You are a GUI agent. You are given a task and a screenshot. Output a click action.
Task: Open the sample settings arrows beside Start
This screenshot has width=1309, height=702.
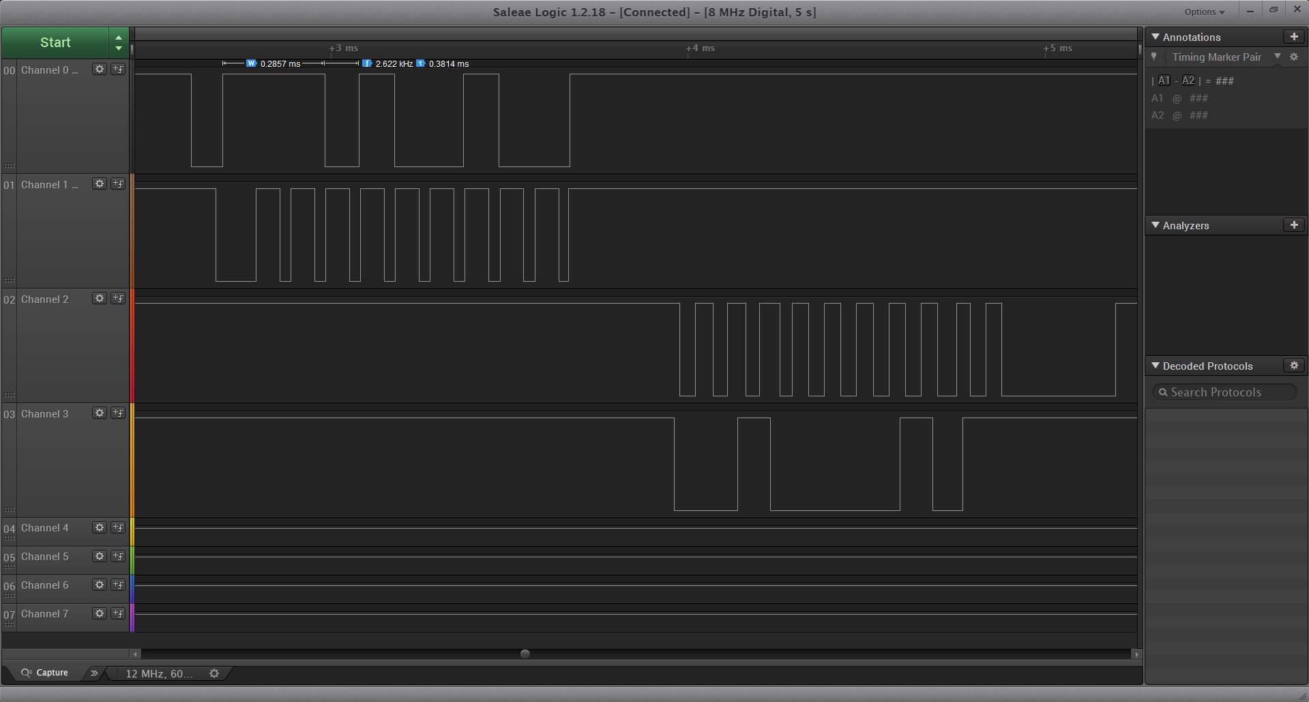(119, 42)
